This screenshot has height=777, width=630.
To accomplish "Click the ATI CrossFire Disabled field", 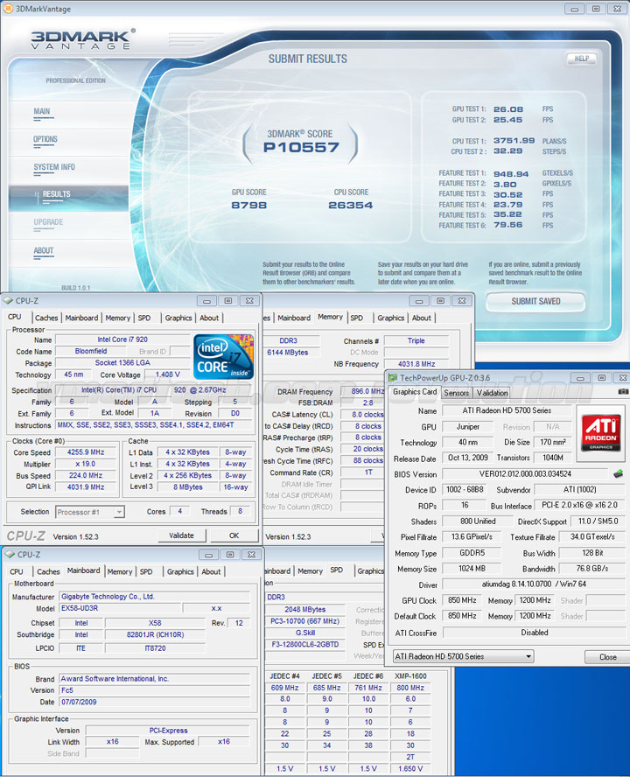I will tap(534, 633).
